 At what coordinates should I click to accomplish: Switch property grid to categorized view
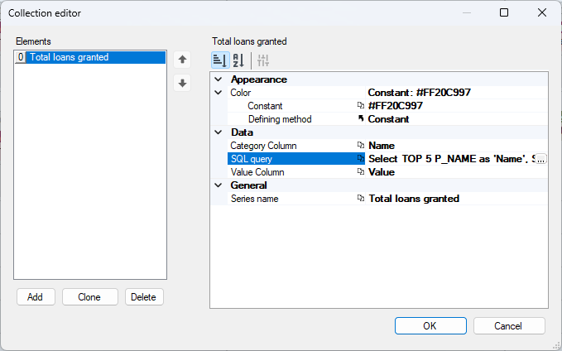click(220, 60)
